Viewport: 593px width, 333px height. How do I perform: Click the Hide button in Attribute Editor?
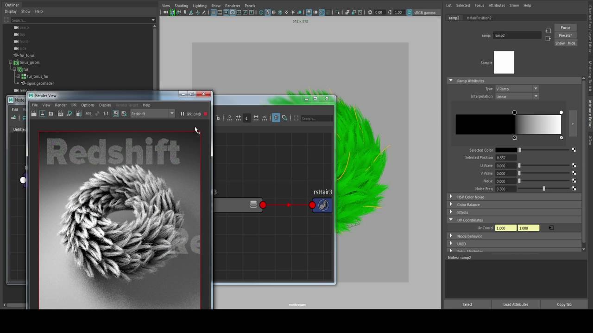click(x=571, y=43)
